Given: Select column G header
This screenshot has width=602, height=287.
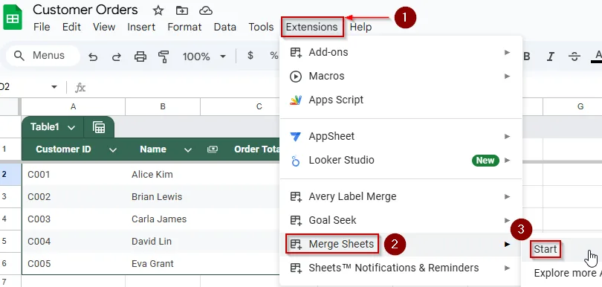Looking at the screenshot, I should point(580,106).
